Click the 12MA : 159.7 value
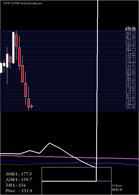 click(19, 180)
